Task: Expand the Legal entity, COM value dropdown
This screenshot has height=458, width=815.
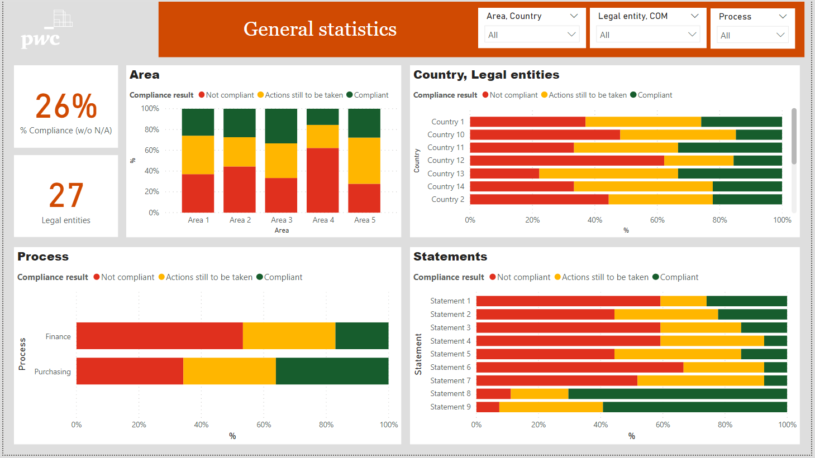Action: coord(647,34)
